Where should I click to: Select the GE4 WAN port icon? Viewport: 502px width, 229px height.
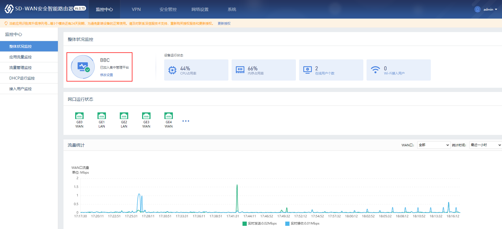pyautogui.click(x=169, y=116)
